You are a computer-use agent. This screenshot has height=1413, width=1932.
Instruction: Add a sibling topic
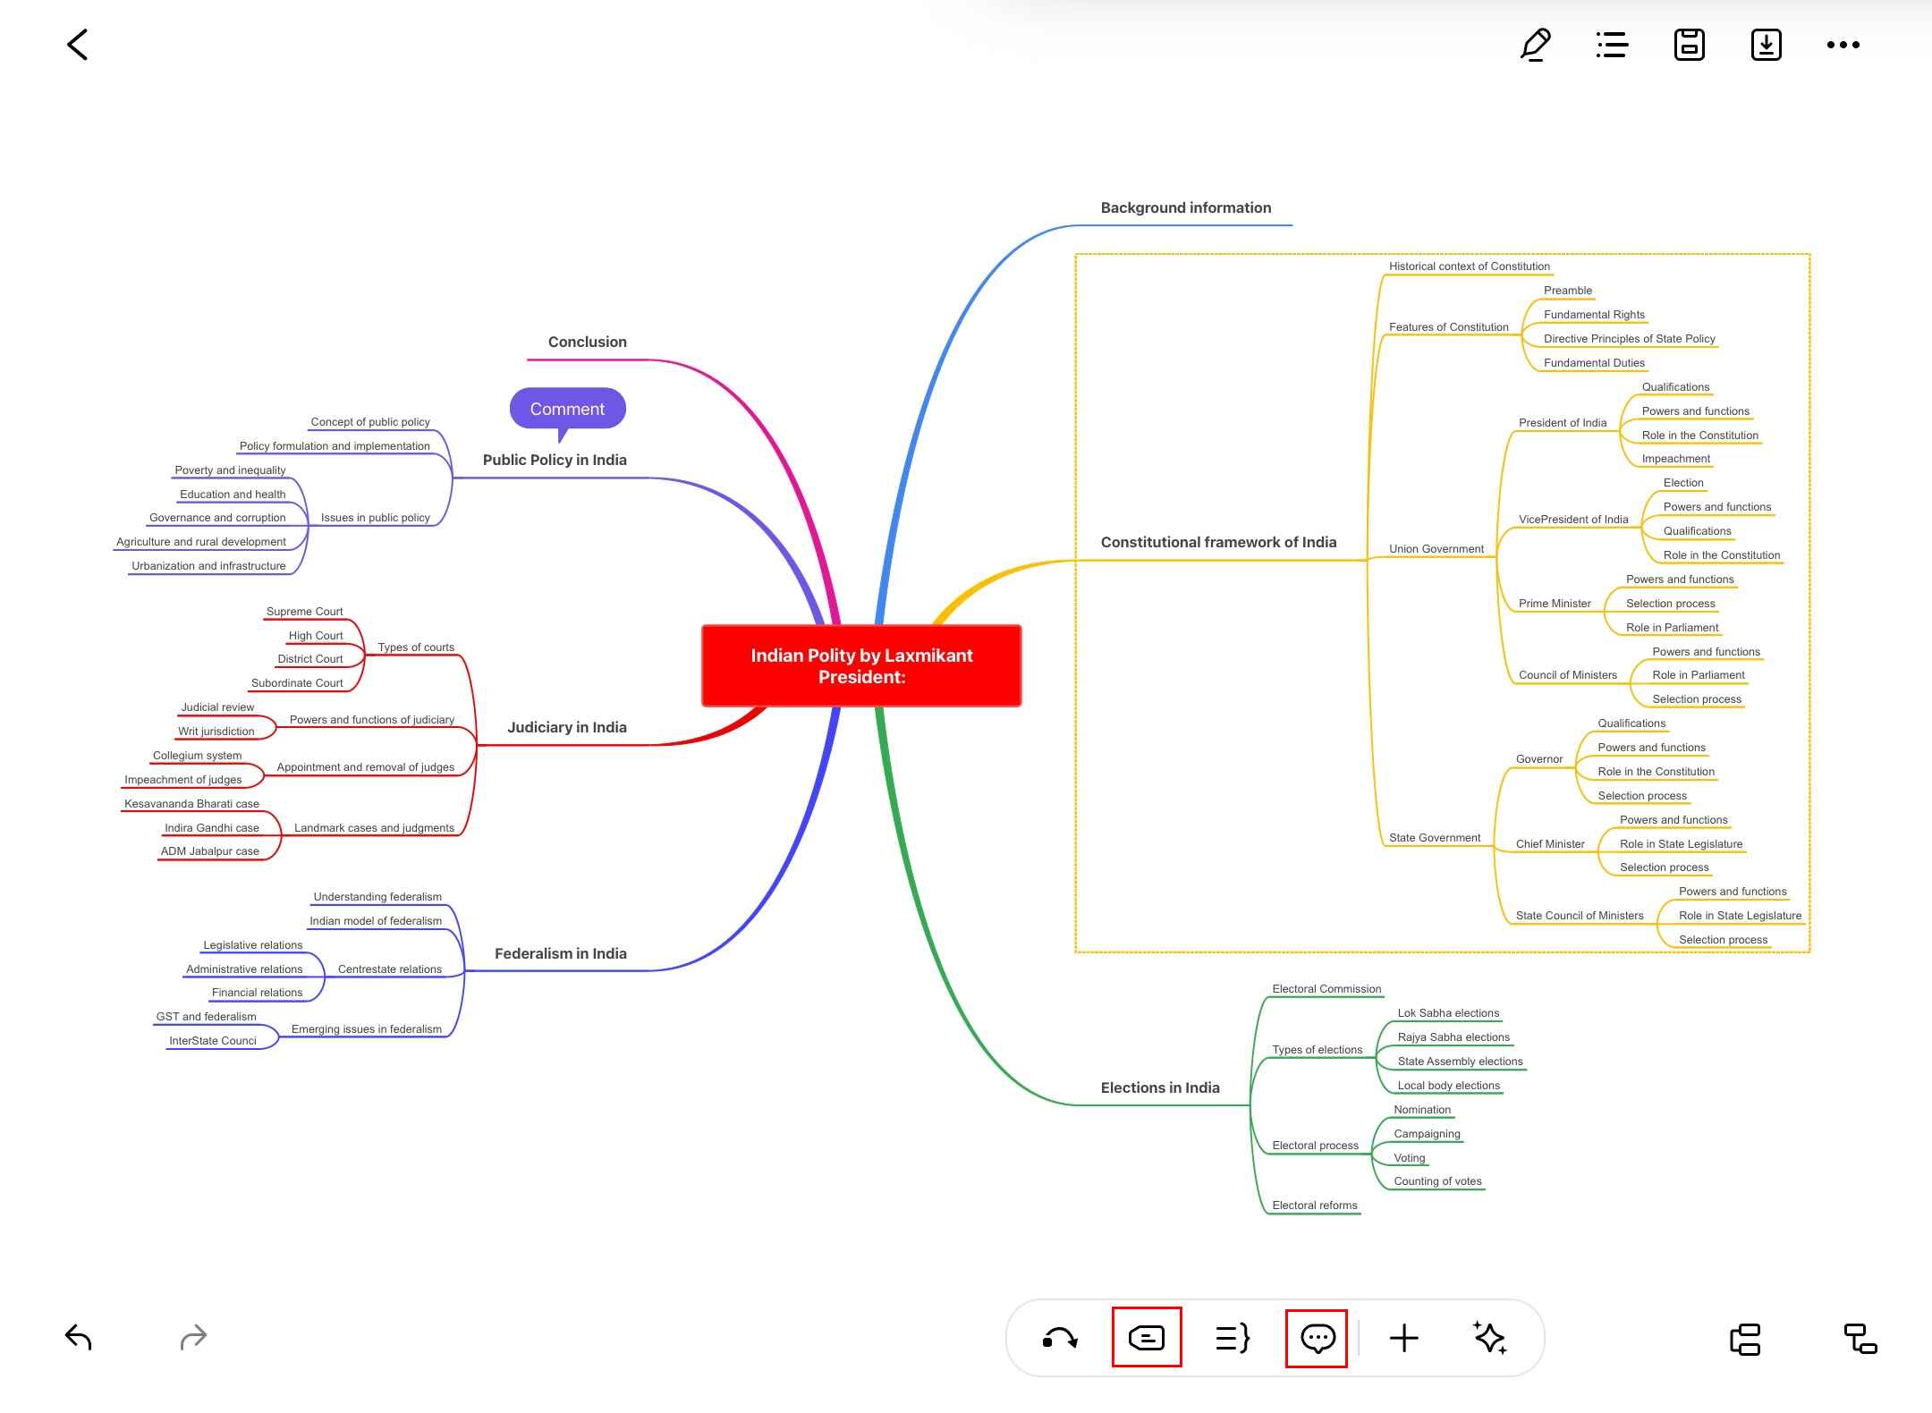[x=1745, y=1339]
